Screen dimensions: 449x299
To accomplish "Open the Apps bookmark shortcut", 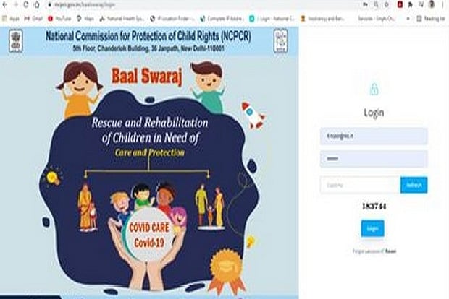I will click(x=10, y=19).
